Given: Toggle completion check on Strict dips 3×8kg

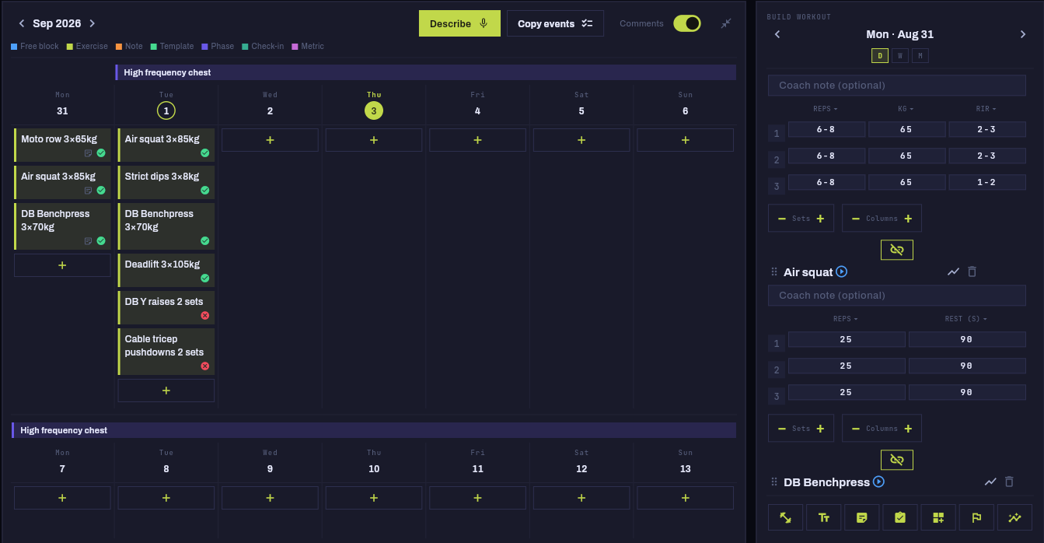Looking at the screenshot, I should point(205,191).
